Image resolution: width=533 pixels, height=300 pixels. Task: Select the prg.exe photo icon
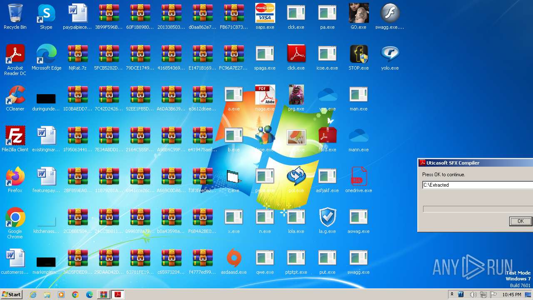(296, 95)
